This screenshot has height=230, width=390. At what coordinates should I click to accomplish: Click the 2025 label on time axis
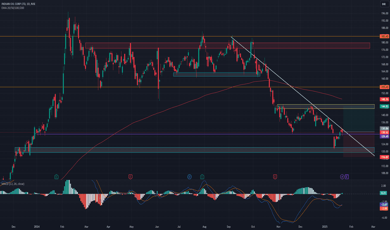(x=325, y=227)
